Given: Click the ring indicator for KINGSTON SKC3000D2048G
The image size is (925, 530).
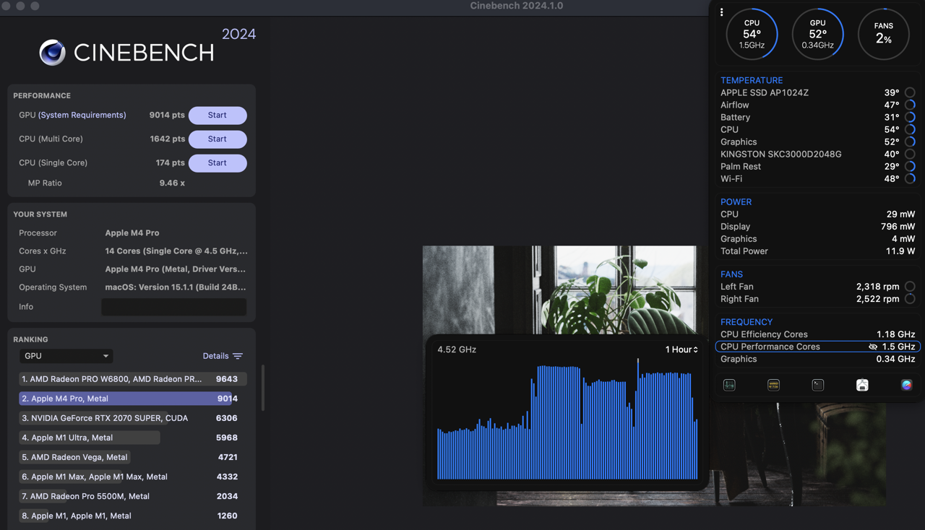Looking at the screenshot, I should coord(910,154).
